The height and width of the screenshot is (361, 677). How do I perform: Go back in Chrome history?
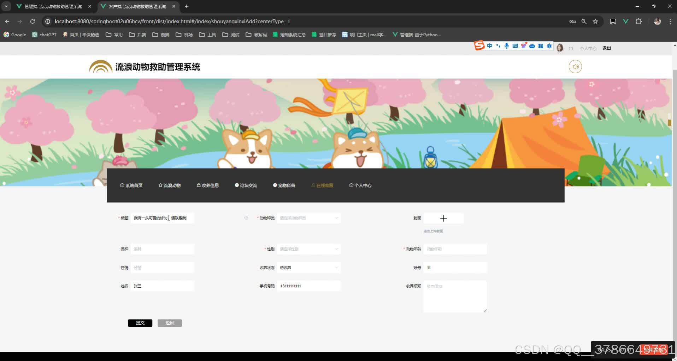(x=7, y=22)
